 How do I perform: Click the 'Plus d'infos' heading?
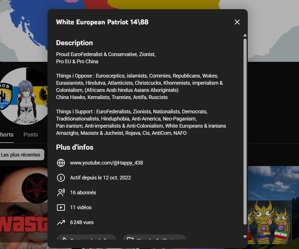pyautogui.click(x=75, y=147)
